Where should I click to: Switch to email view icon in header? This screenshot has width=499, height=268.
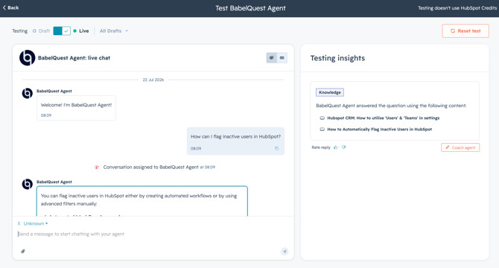[x=282, y=58]
